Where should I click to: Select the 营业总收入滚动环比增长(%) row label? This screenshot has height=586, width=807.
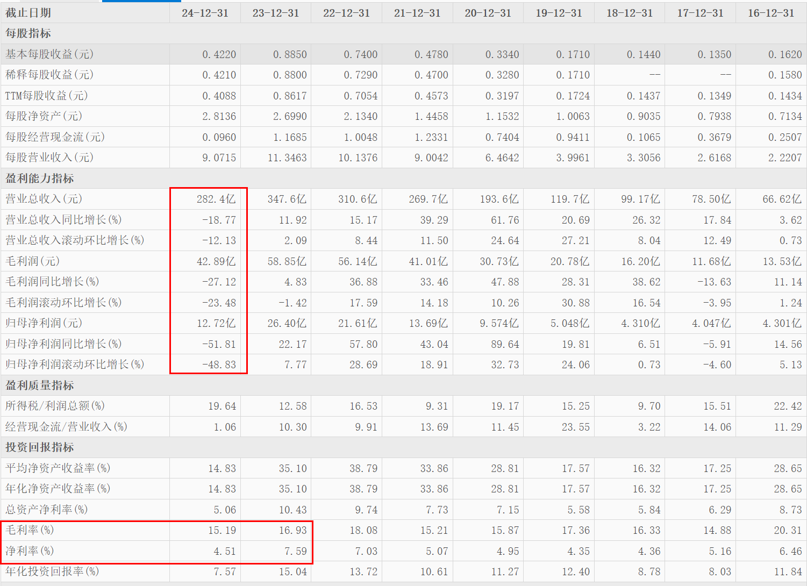[75, 240]
